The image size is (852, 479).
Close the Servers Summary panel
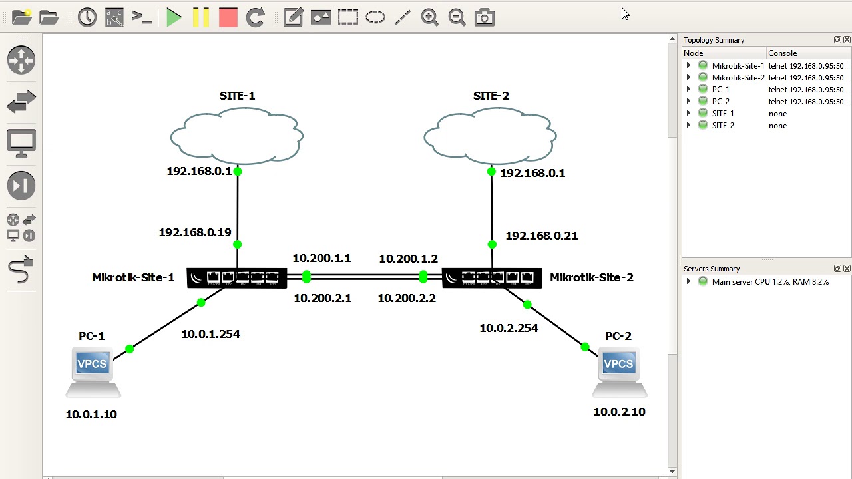point(847,269)
